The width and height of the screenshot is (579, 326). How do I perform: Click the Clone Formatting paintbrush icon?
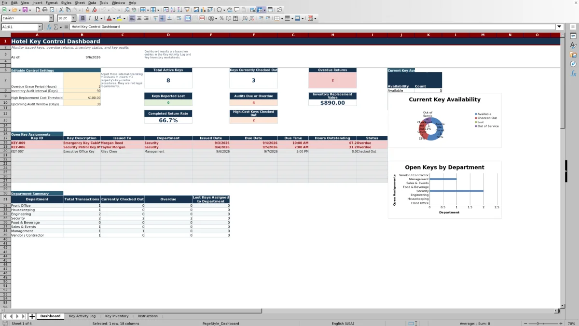(87, 10)
